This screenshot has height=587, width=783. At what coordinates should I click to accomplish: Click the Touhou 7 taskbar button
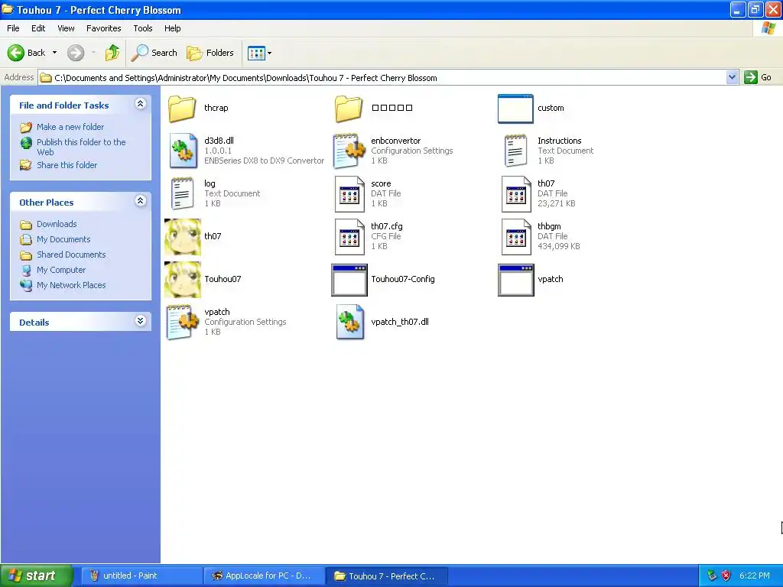tap(386, 576)
